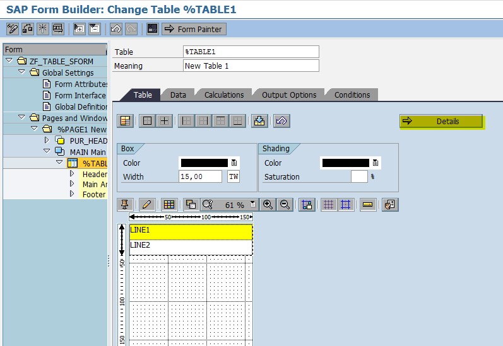Select the pencil draw lines tool
The width and height of the screenshot is (503, 346).
[x=146, y=204]
